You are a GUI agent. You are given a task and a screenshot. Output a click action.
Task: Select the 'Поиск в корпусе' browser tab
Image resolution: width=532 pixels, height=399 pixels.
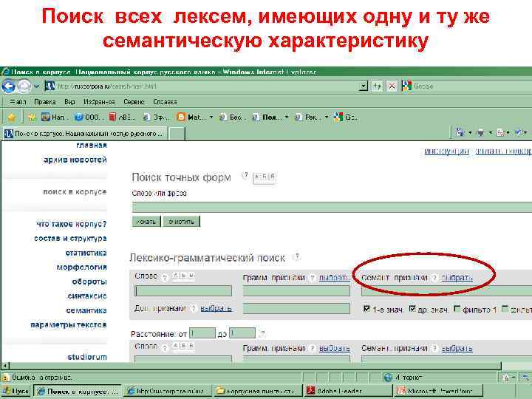pos(85,134)
